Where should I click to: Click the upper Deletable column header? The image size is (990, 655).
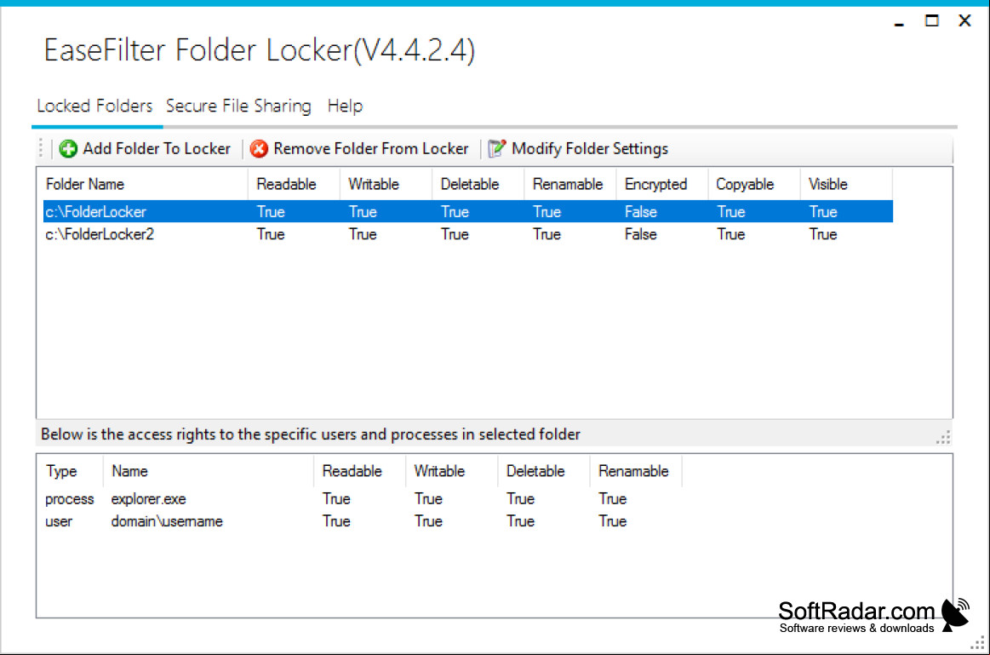click(x=478, y=184)
